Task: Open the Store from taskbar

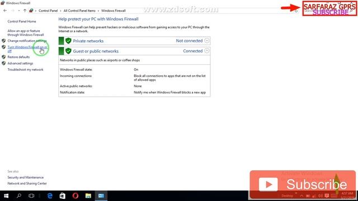Action: click(62, 196)
